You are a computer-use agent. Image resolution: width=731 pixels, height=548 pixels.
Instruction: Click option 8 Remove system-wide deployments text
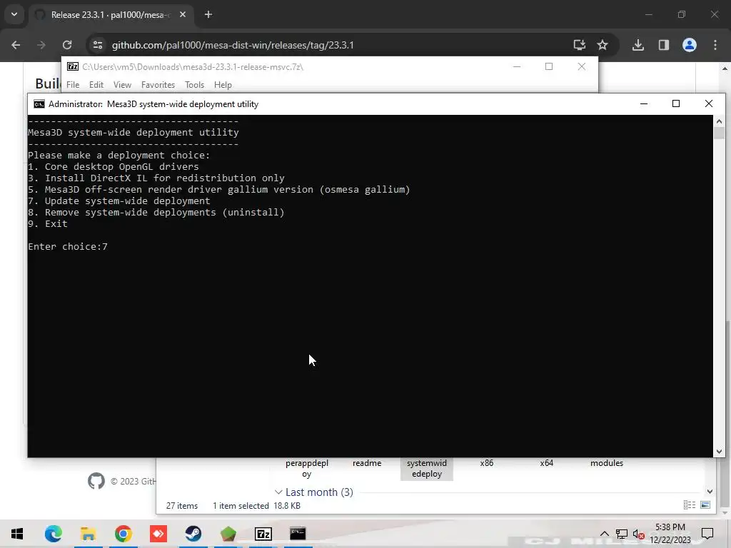coord(156,213)
